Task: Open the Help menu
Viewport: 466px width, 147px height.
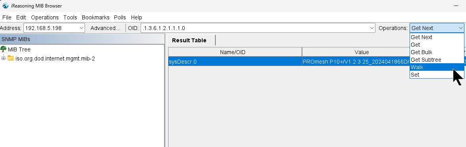Action: 136,17
